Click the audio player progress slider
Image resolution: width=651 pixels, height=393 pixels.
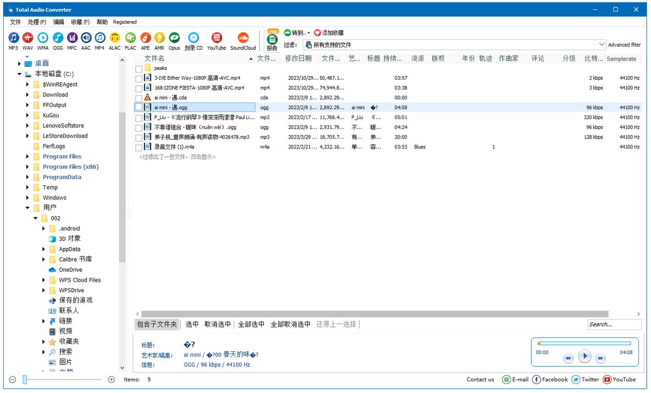tap(584, 344)
